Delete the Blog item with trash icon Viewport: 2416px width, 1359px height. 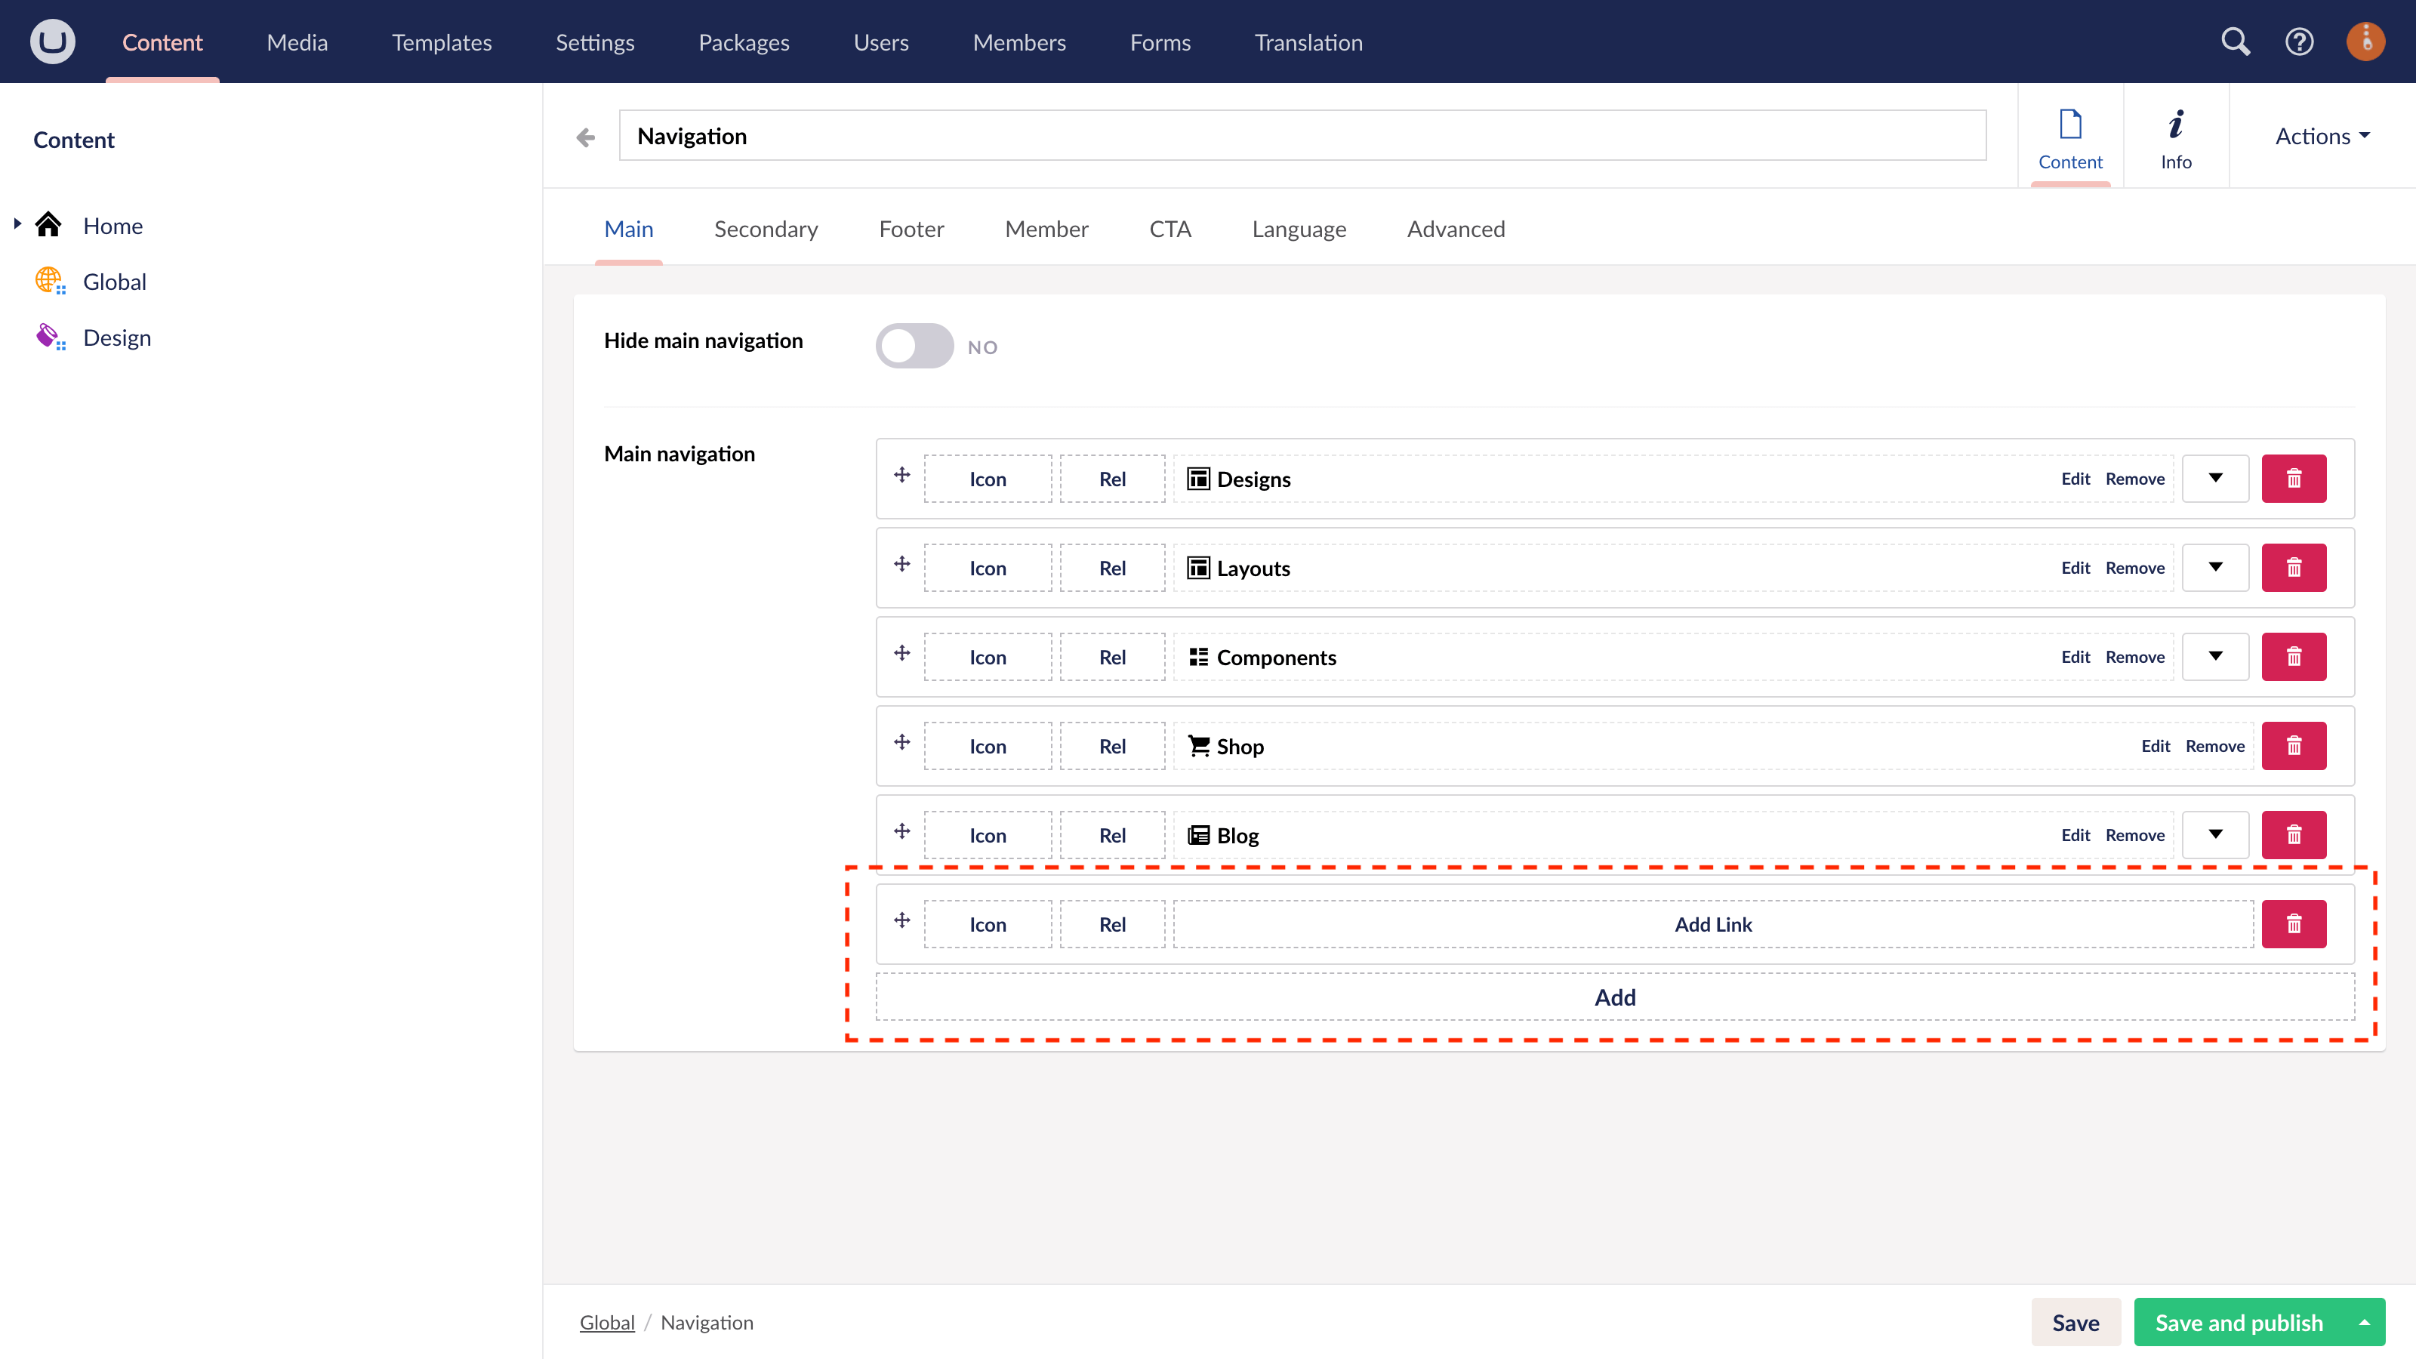tap(2295, 834)
